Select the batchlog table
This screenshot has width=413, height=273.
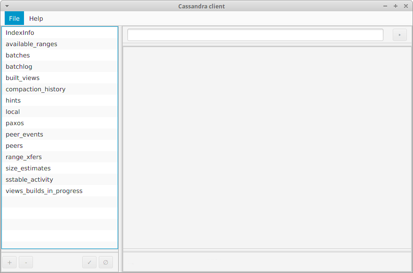tap(60, 67)
